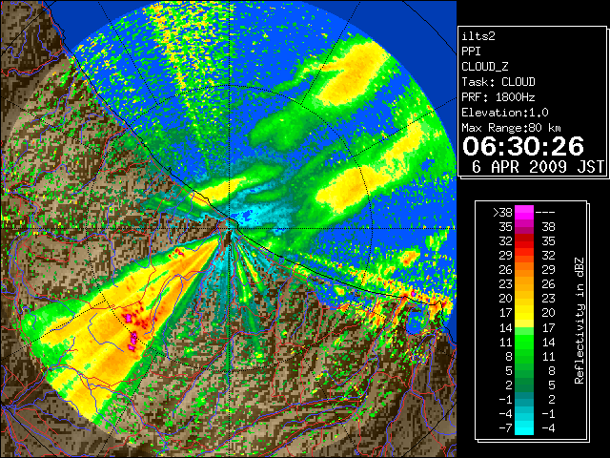Screen dimensions: 610x458
Task: Click the 'Max Range:80 km' line
Action: (x=511, y=128)
